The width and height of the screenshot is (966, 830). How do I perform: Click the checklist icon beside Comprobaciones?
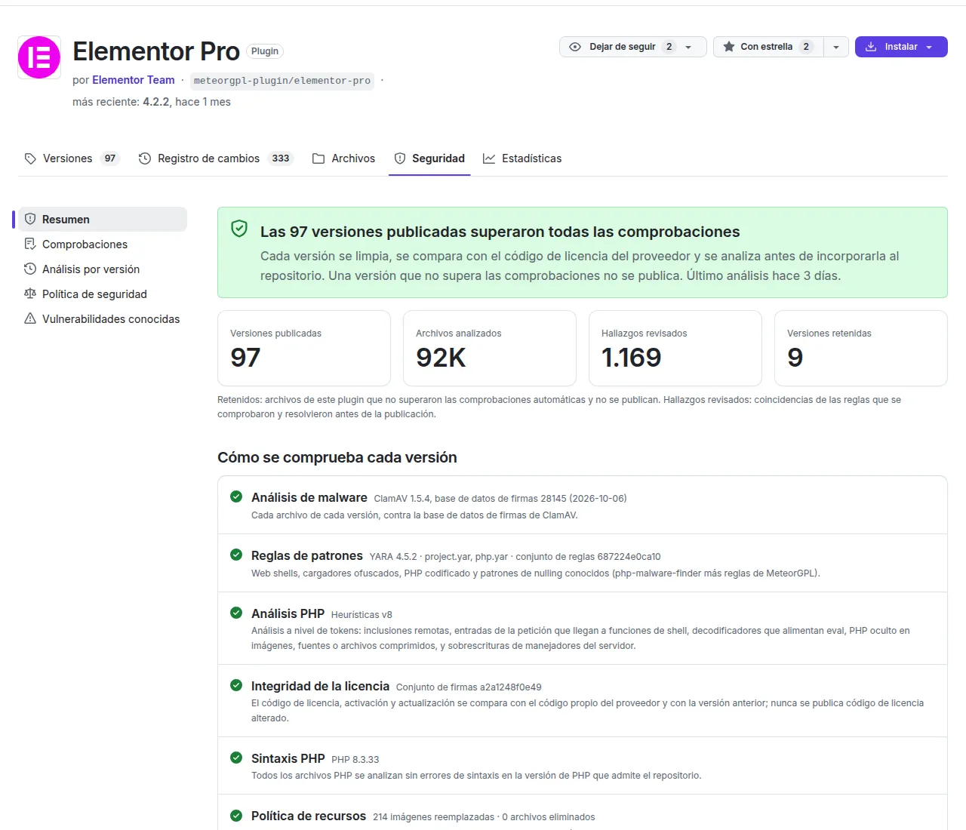pos(30,244)
